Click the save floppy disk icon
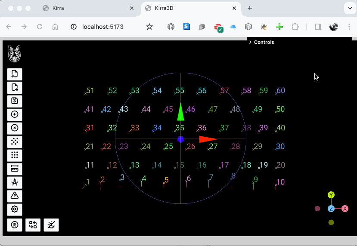 tap(15, 101)
